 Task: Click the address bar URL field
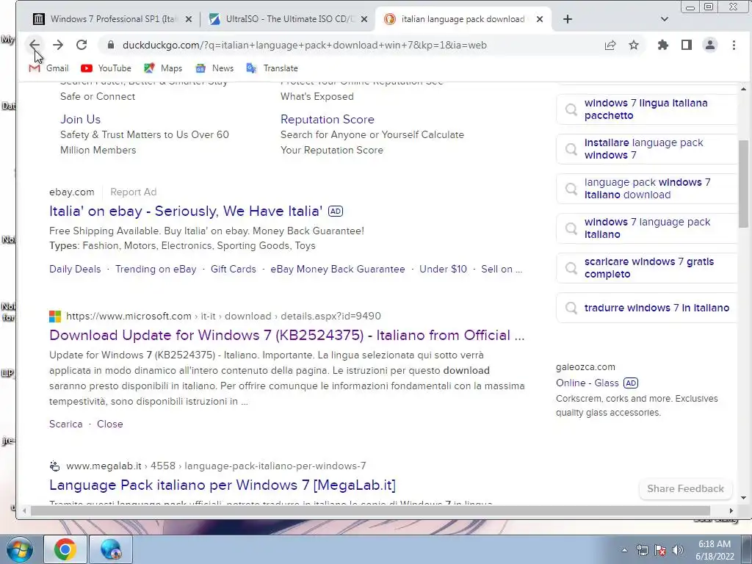click(x=305, y=45)
